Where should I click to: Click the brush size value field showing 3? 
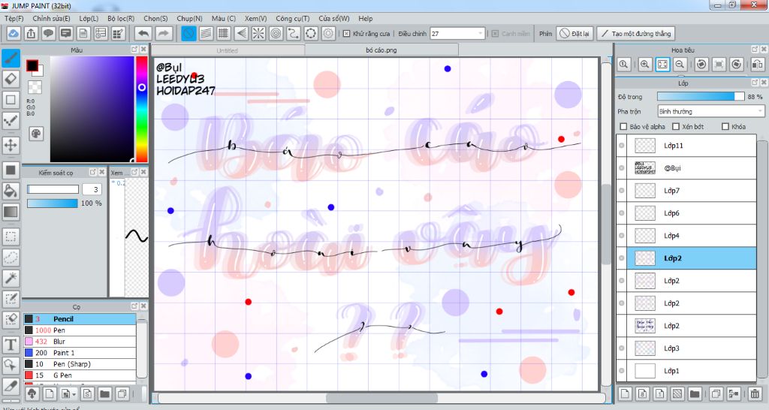click(x=92, y=189)
